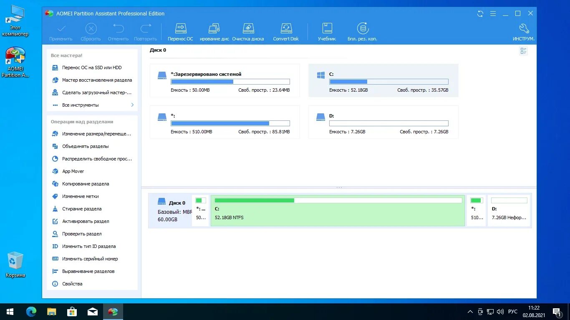The height and width of the screenshot is (320, 570).
Task: Select the system reserved partition card
Action: (x=224, y=80)
